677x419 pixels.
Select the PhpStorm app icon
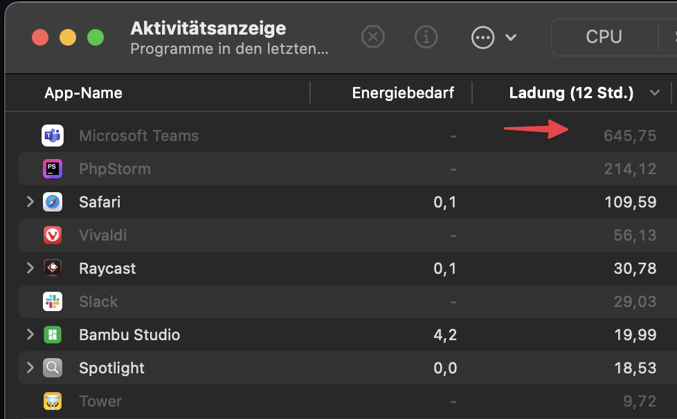pyautogui.click(x=53, y=169)
